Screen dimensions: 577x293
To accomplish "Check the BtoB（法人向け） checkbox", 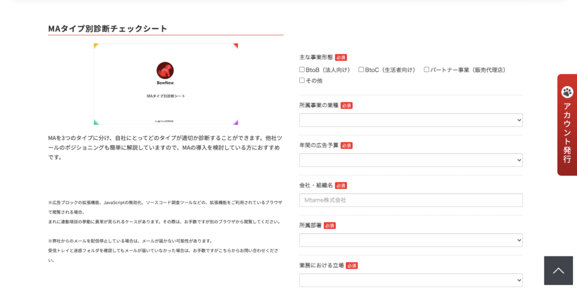I will click(302, 70).
